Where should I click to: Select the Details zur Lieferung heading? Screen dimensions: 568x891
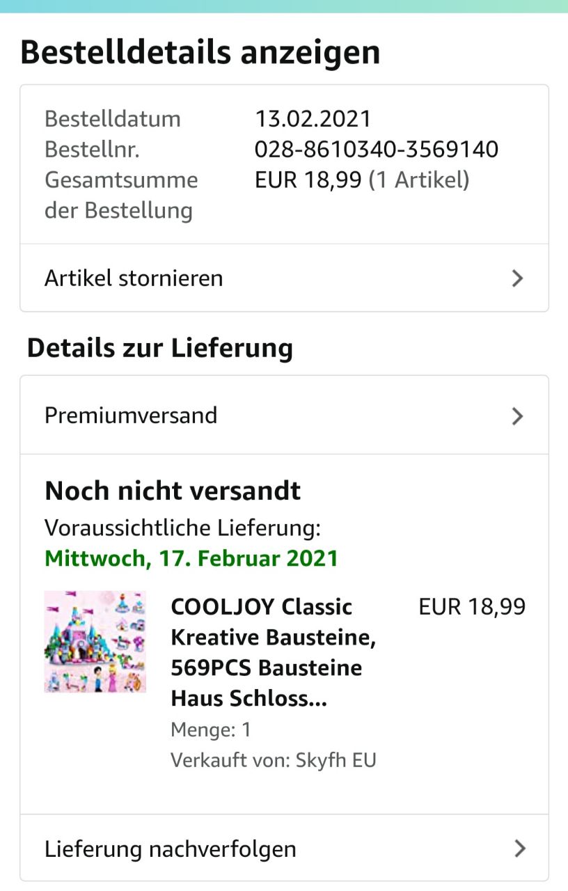point(160,347)
